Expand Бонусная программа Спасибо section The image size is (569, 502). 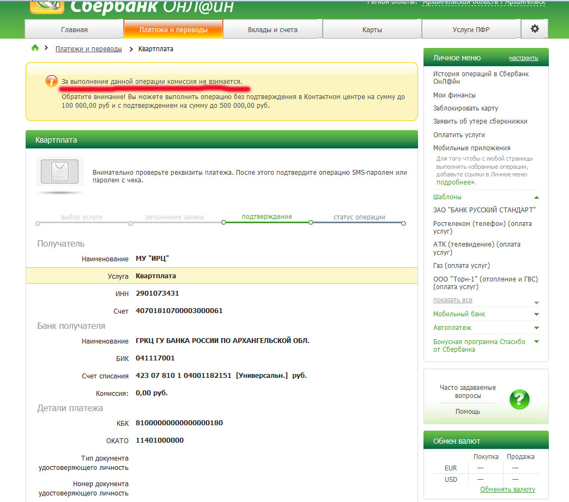tap(536, 342)
